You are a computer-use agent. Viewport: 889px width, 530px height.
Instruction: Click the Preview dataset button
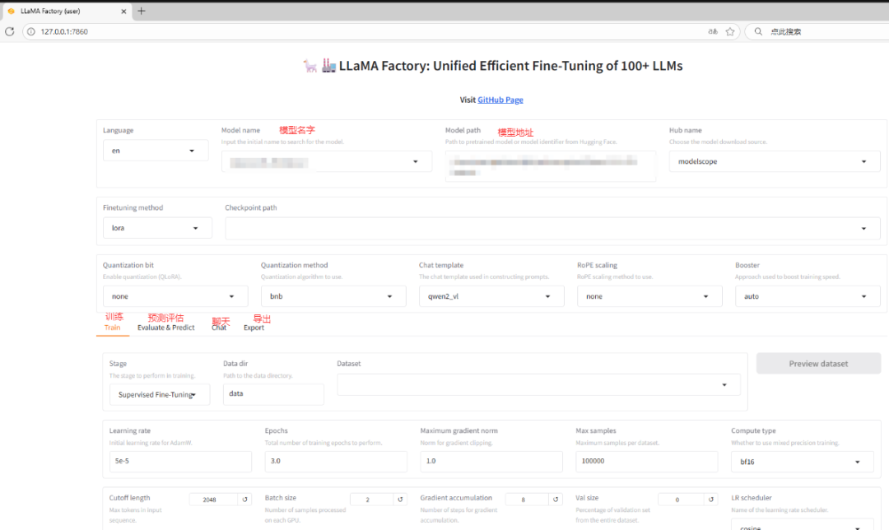(819, 364)
